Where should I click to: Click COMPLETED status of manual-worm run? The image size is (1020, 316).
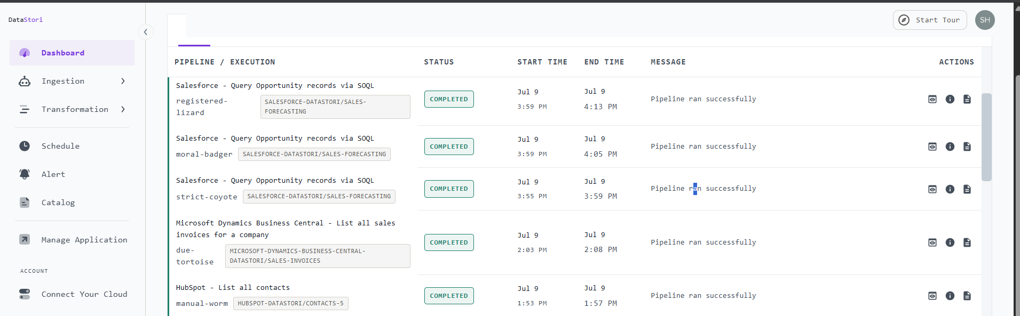tap(449, 296)
